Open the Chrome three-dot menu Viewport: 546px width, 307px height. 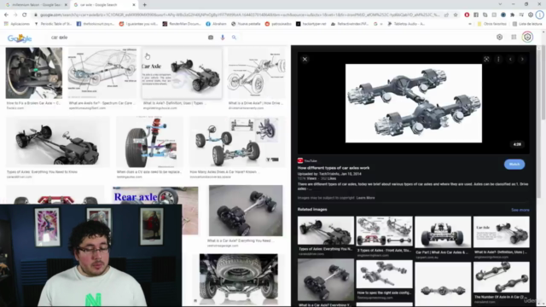[x=539, y=15]
